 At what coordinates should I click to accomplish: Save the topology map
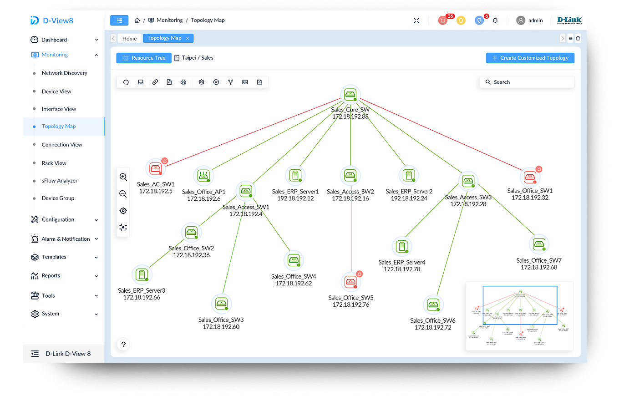tap(259, 82)
